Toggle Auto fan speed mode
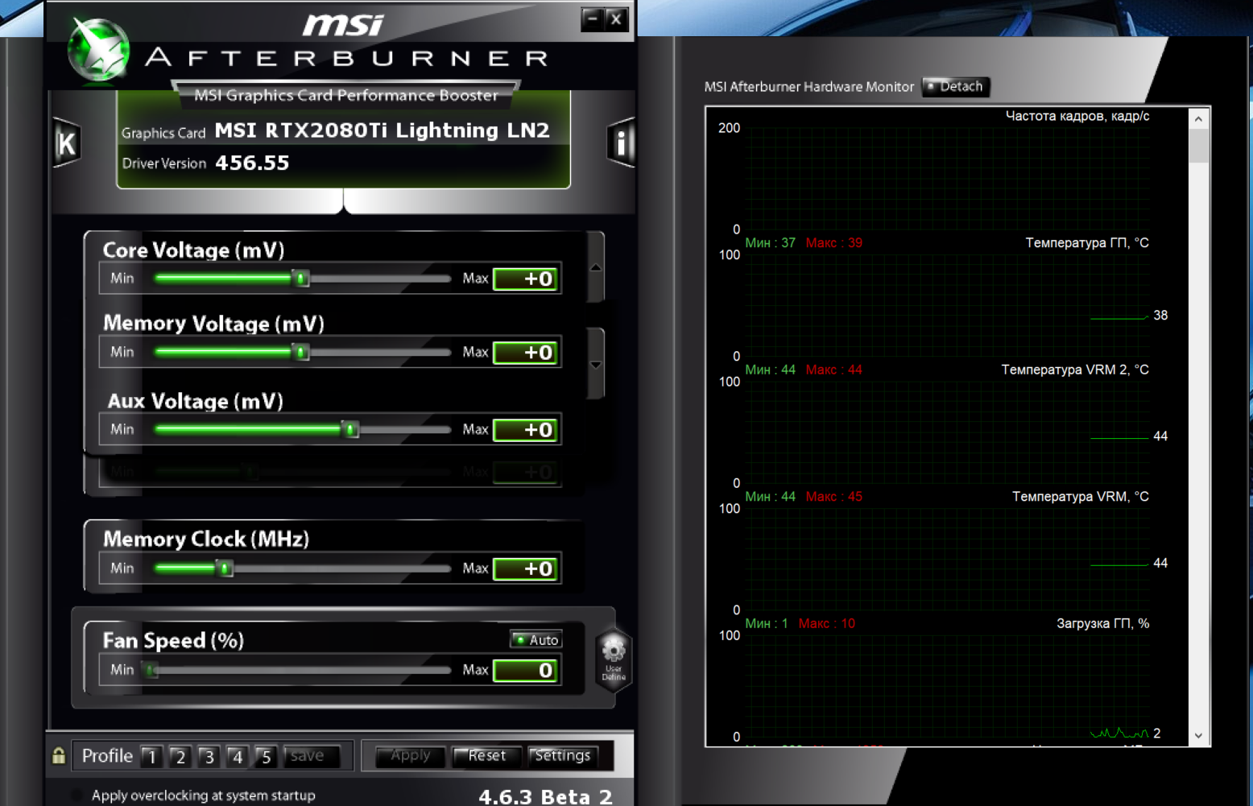The height and width of the screenshot is (806, 1253). (536, 639)
